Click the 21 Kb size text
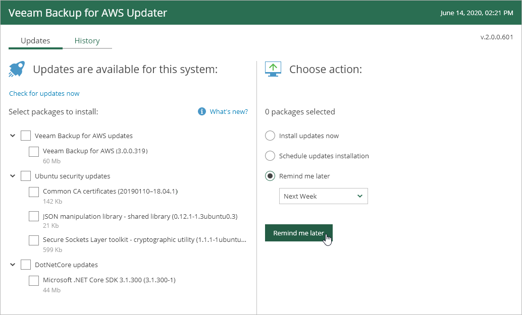Image resolution: width=522 pixels, height=315 pixels. (x=51, y=226)
